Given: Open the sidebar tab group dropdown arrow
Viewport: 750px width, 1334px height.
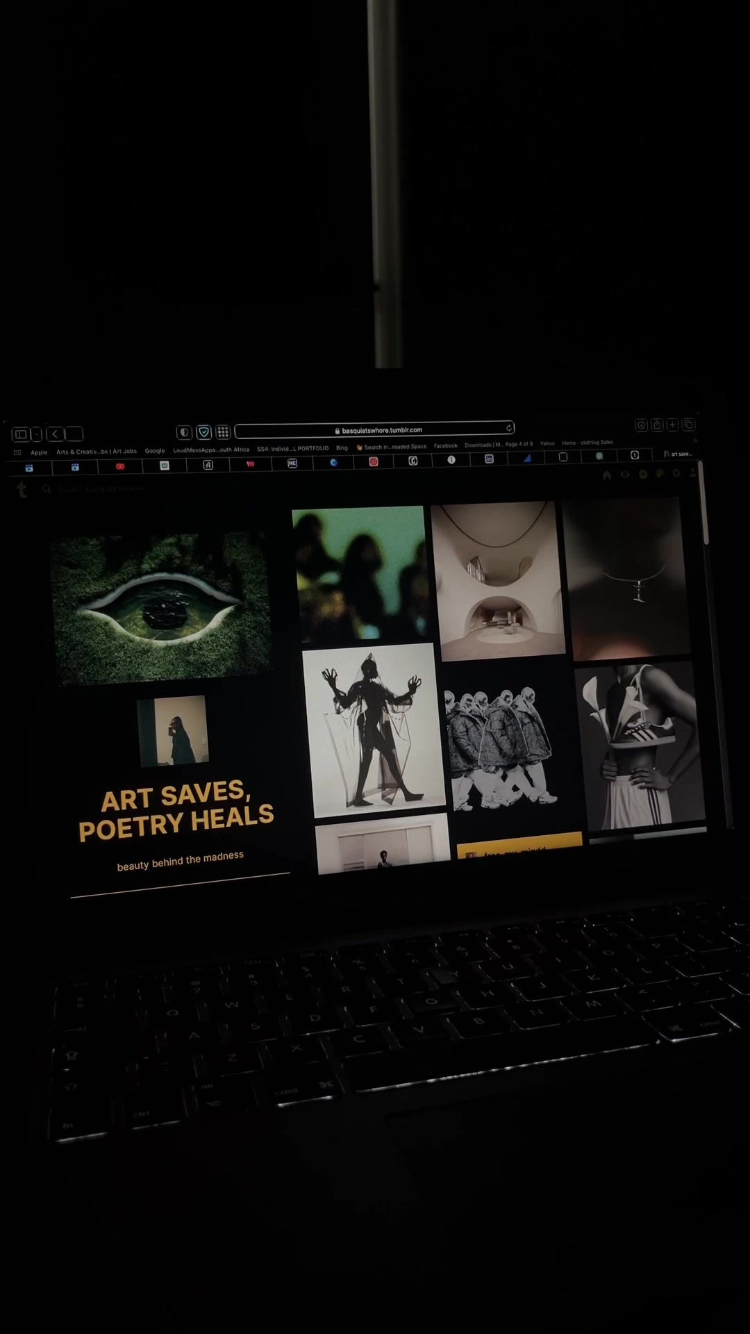Looking at the screenshot, I should [x=36, y=434].
